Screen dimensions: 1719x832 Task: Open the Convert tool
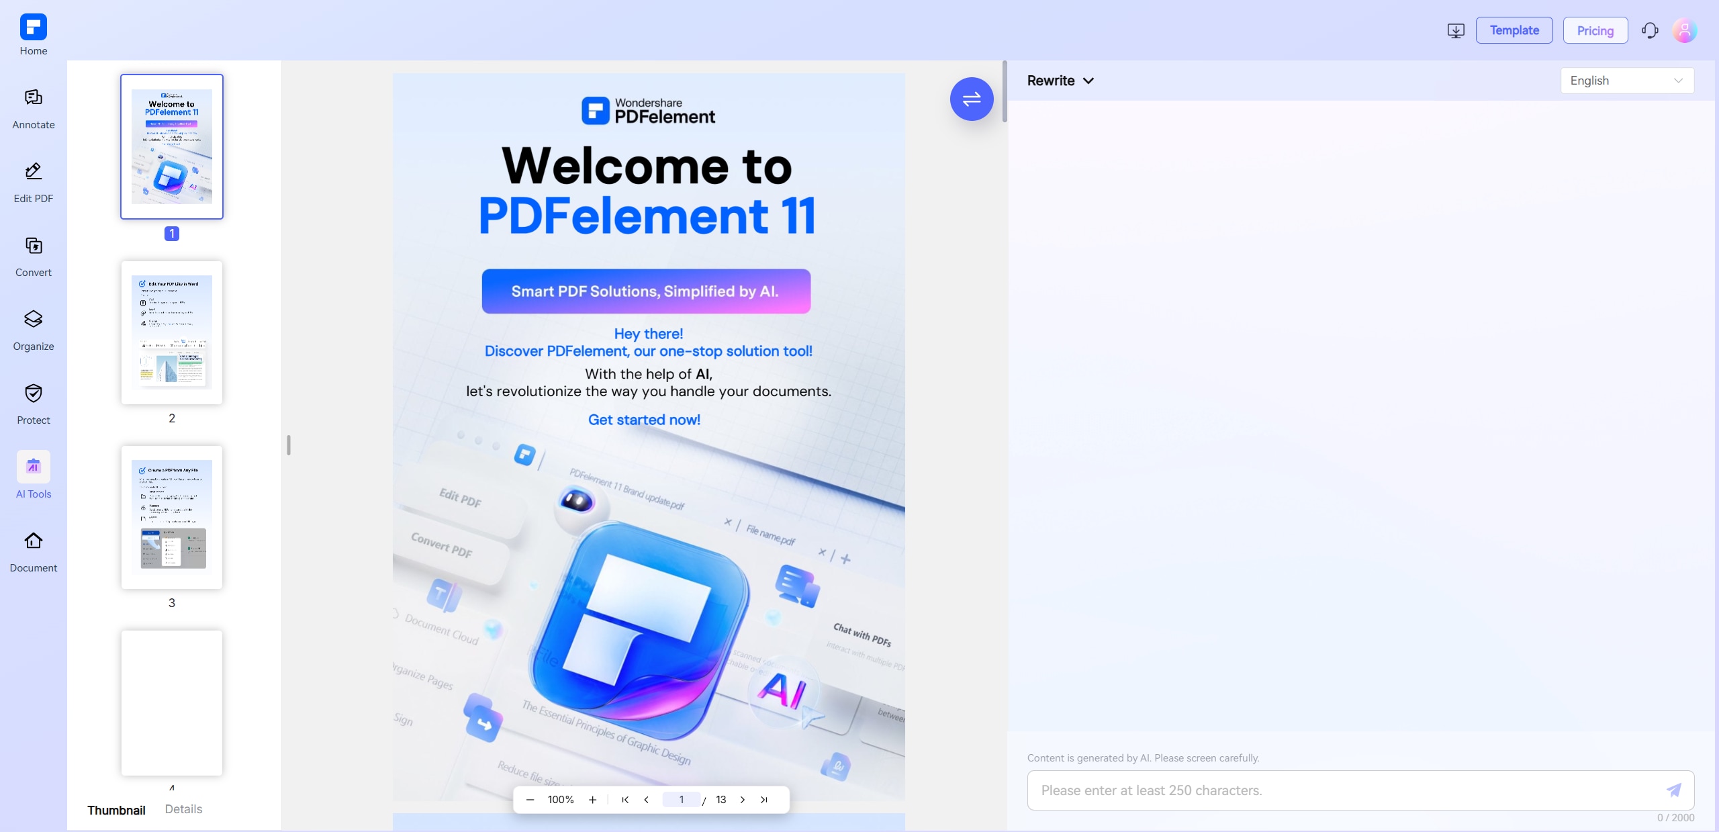click(33, 255)
